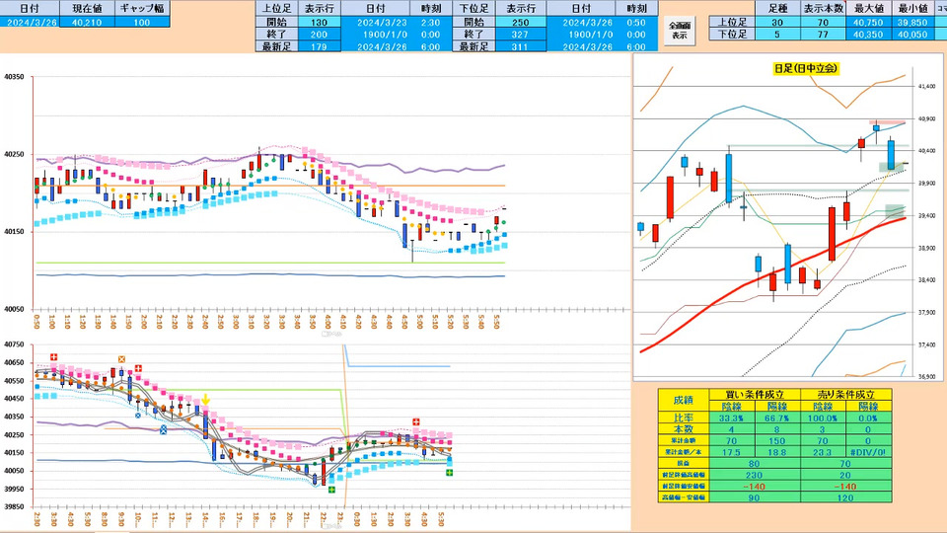947x533 pixels.
Task: Click the 成績 header cell
Action: tap(683, 400)
